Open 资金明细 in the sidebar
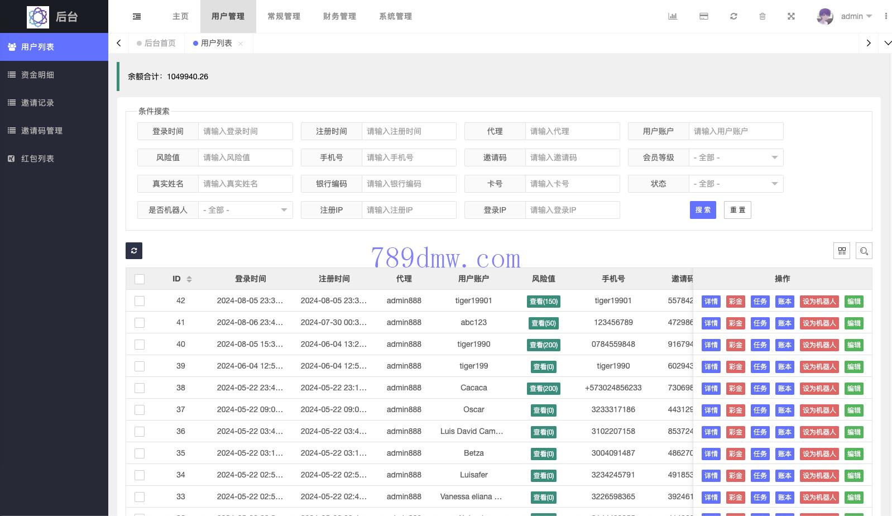Screen dimensions: 892x516 pyautogui.click(x=37, y=75)
